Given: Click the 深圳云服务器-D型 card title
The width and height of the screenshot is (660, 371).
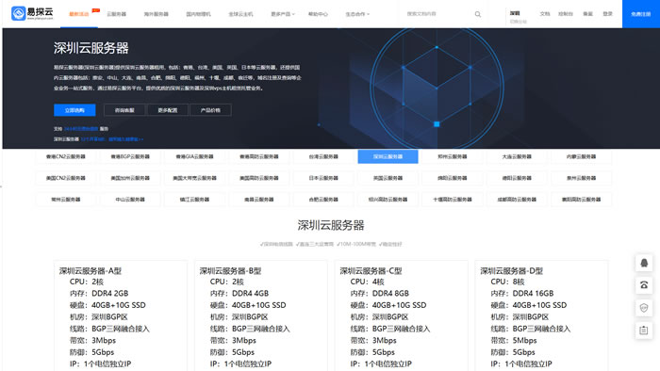Looking at the screenshot, I should (511, 271).
